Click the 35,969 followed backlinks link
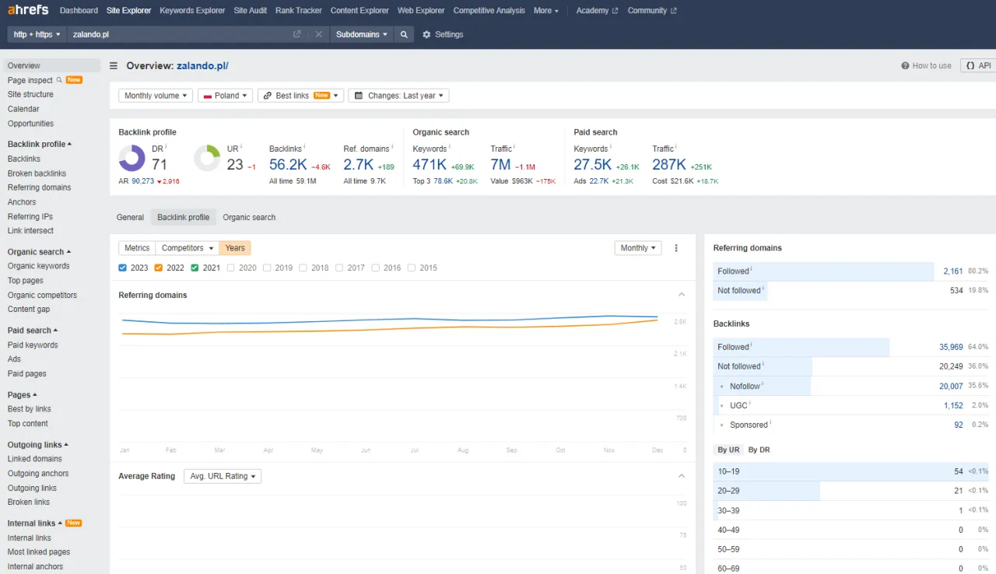996x574 pixels. [951, 346]
